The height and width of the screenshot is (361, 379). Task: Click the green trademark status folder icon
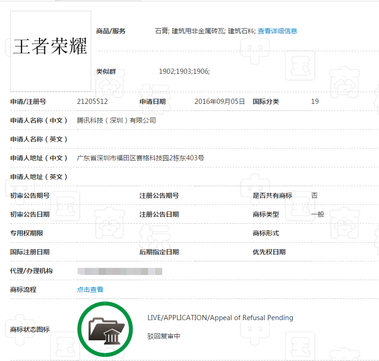(x=105, y=329)
